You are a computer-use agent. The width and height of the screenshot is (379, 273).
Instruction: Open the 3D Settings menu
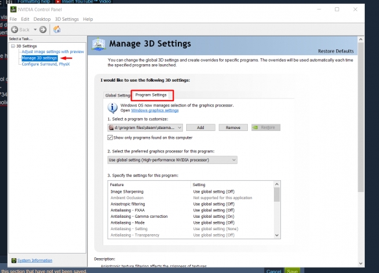(x=67, y=19)
